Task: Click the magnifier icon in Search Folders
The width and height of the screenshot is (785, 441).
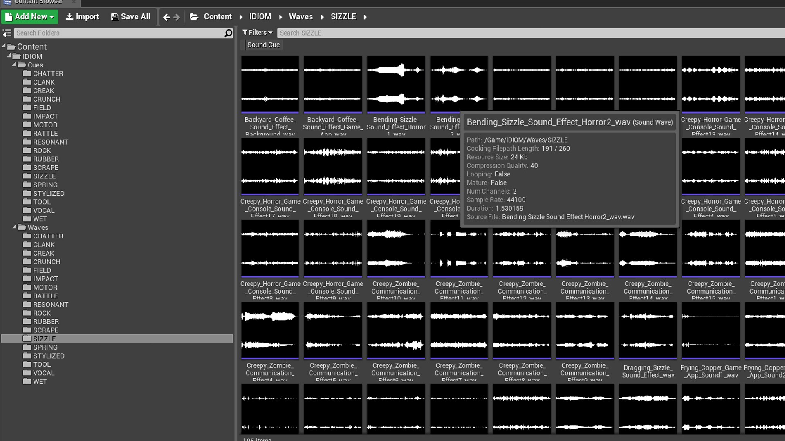Action: (228, 33)
